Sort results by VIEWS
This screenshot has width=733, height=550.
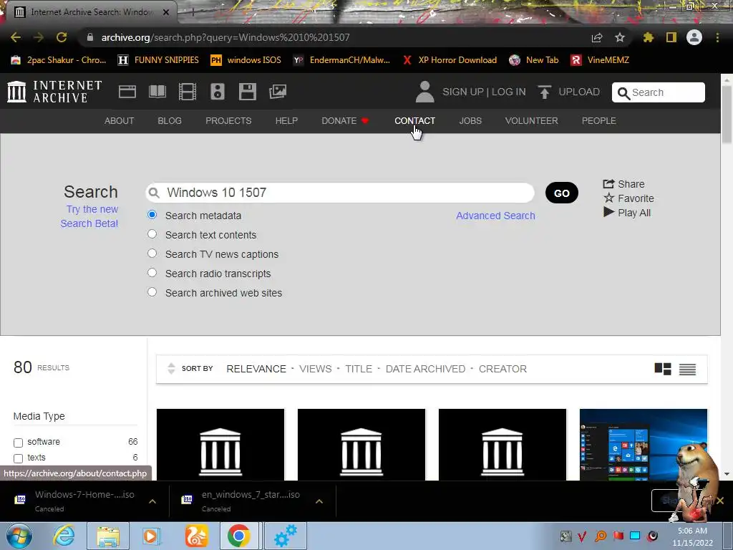pyautogui.click(x=316, y=369)
